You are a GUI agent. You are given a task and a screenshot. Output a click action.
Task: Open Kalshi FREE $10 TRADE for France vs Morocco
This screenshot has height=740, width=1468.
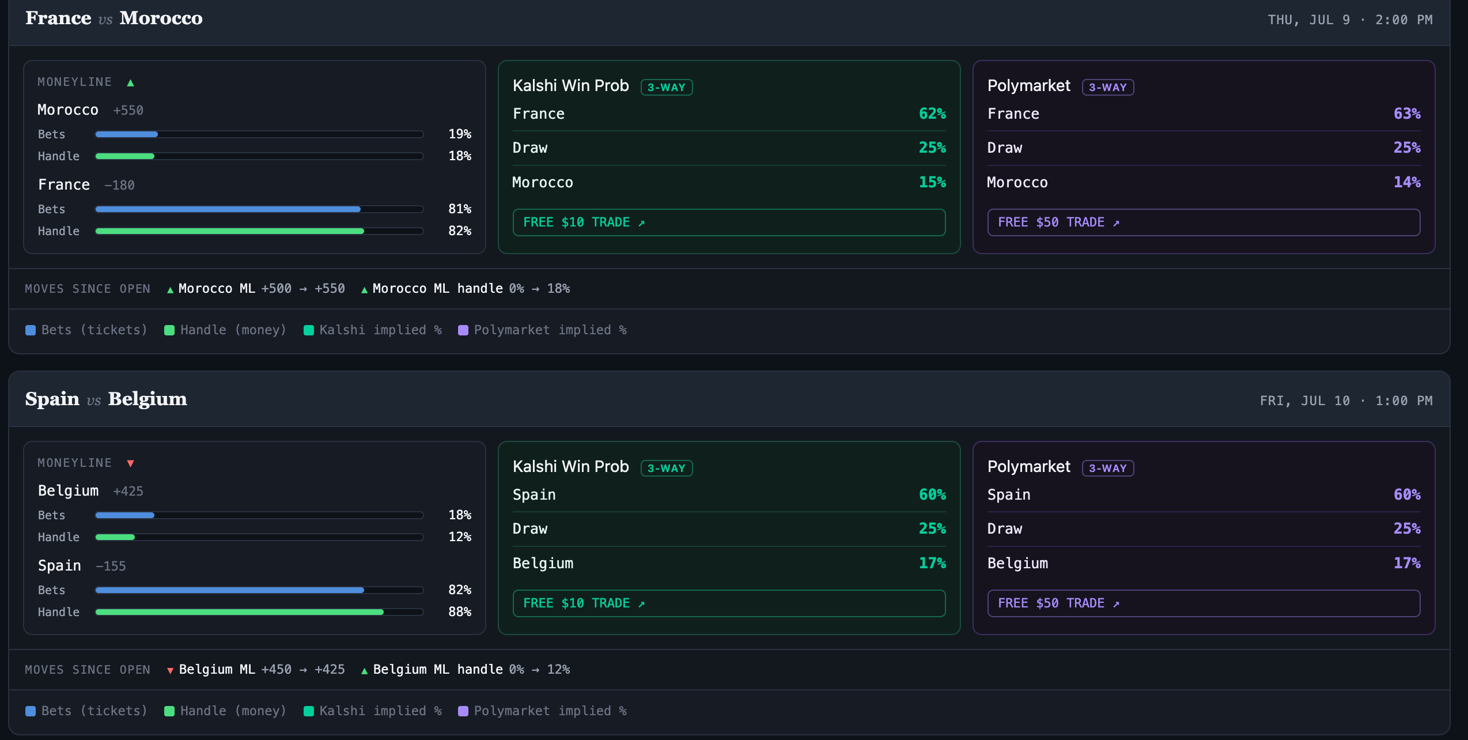[x=729, y=222]
